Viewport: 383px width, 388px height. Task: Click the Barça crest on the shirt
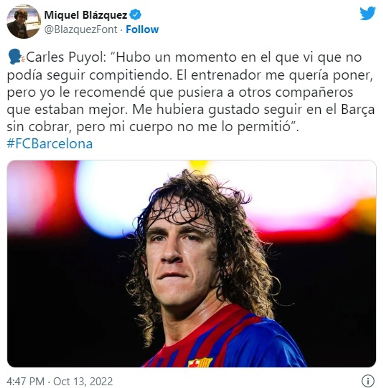pos(200,362)
